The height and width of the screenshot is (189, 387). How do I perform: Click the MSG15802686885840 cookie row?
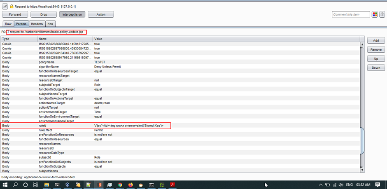click(x=180, y=44)
